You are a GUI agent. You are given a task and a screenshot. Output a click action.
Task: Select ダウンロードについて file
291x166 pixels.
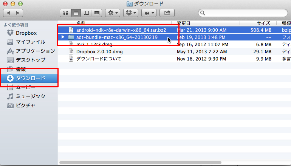(99, 59)
